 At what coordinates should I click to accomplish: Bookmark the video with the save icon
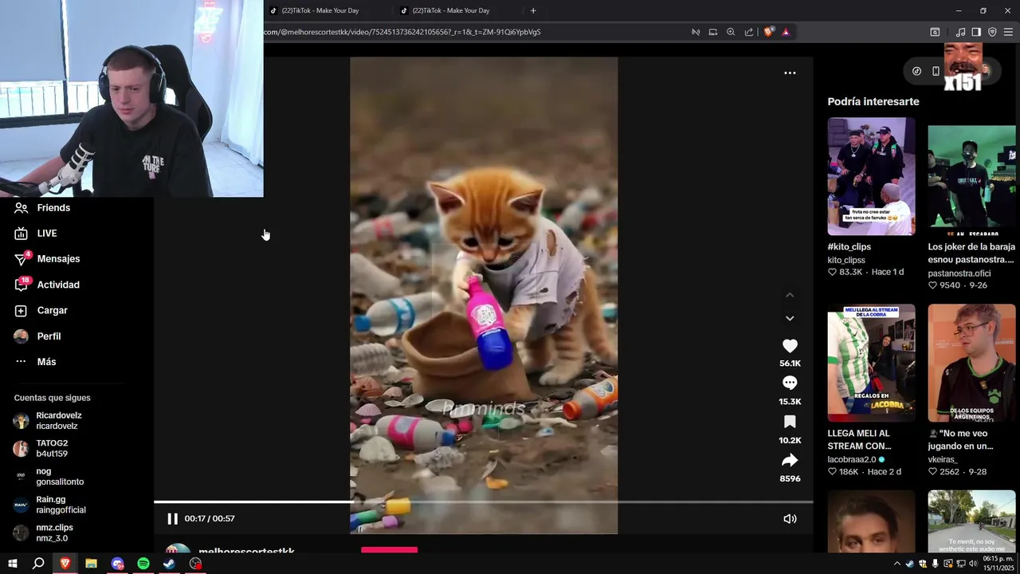tap(790, 422)
